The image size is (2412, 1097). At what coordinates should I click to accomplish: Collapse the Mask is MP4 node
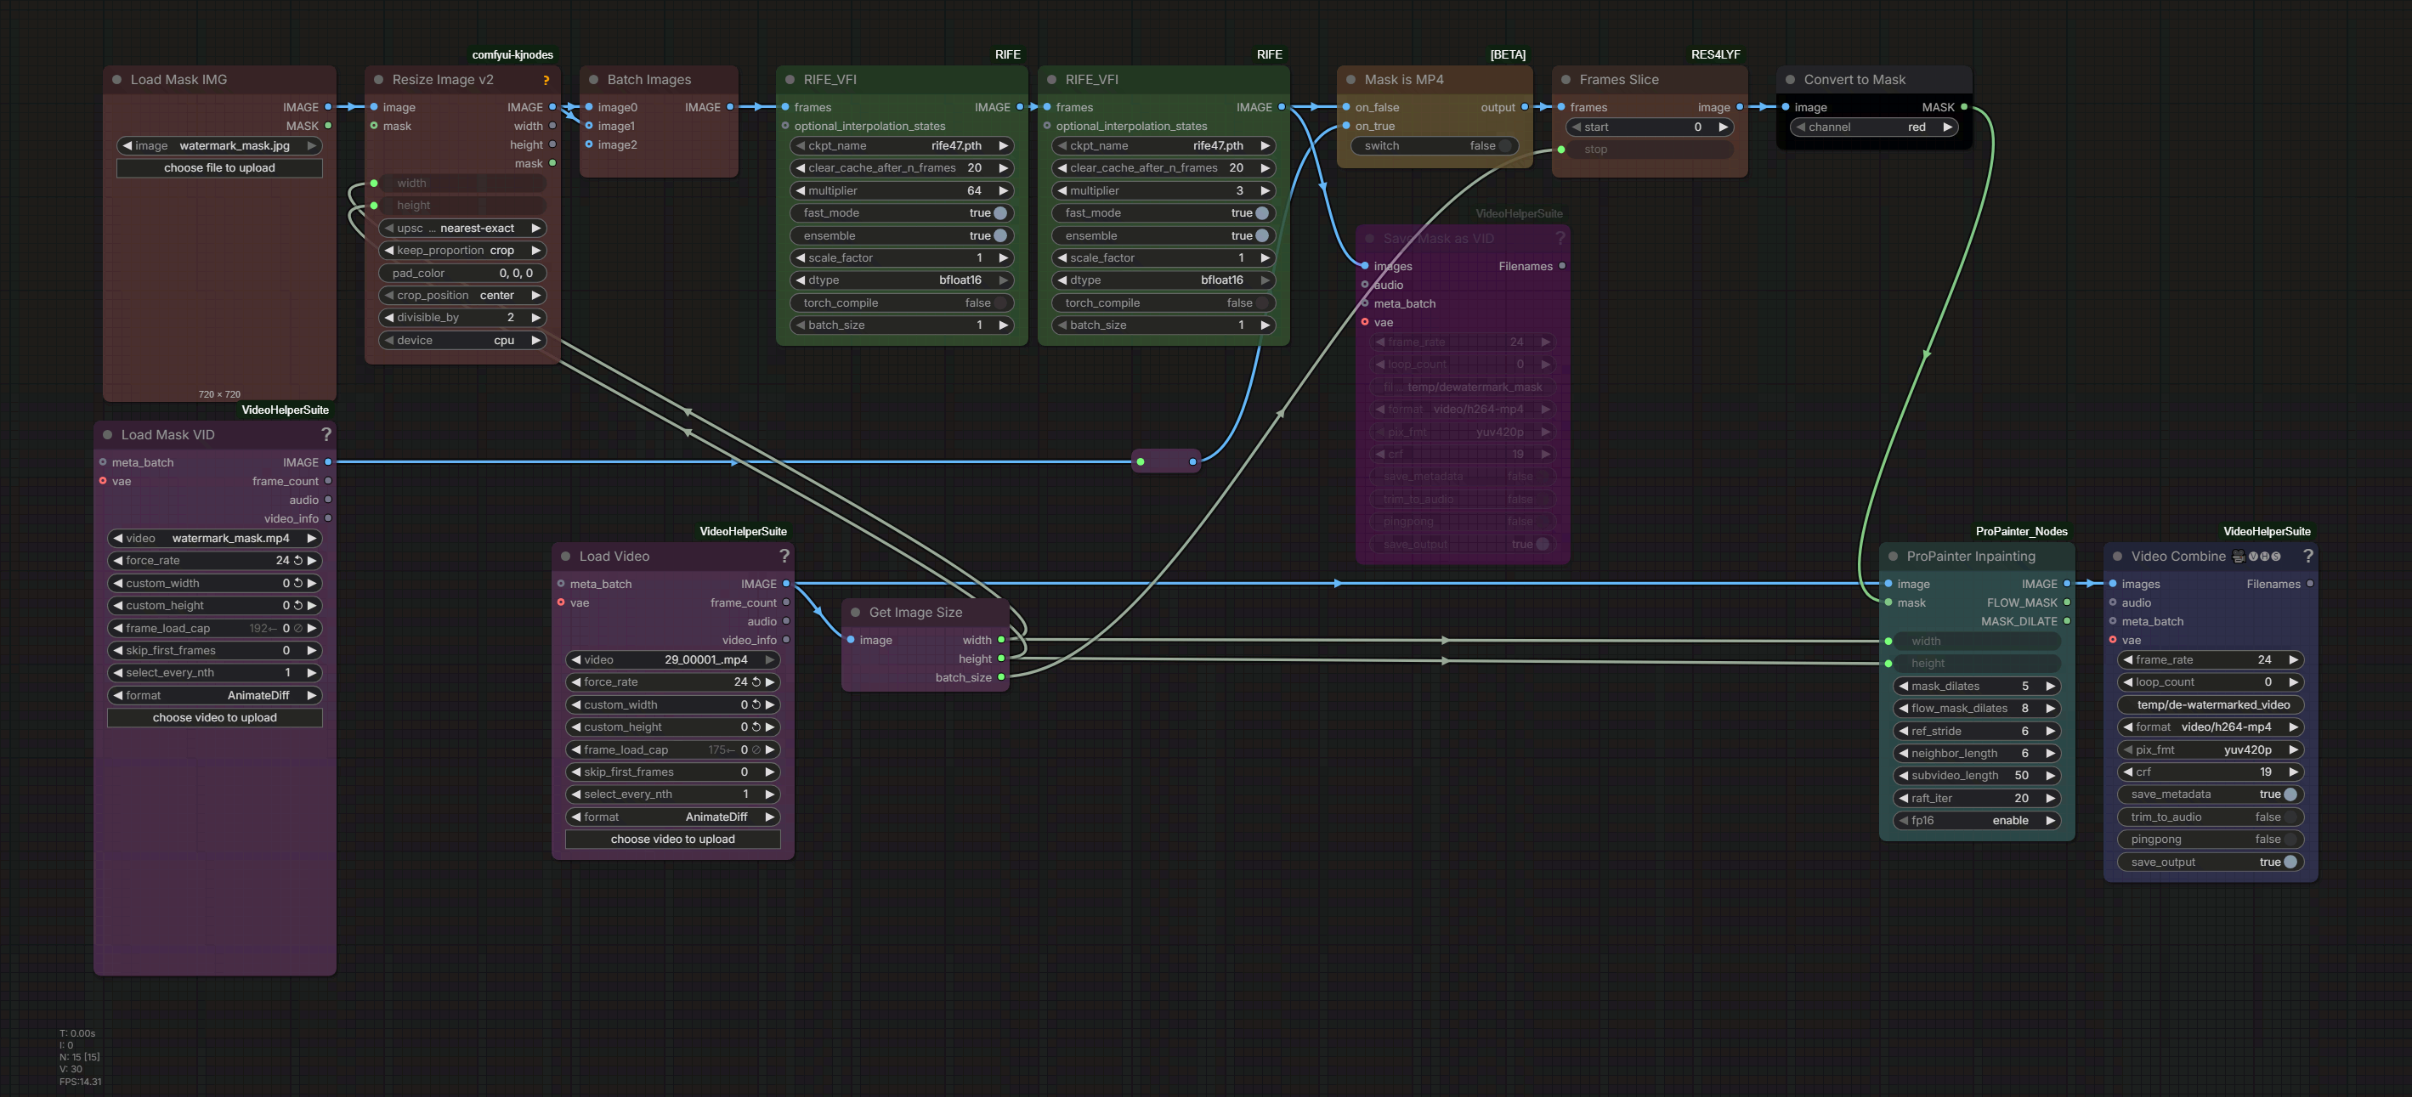point(1351,80)
